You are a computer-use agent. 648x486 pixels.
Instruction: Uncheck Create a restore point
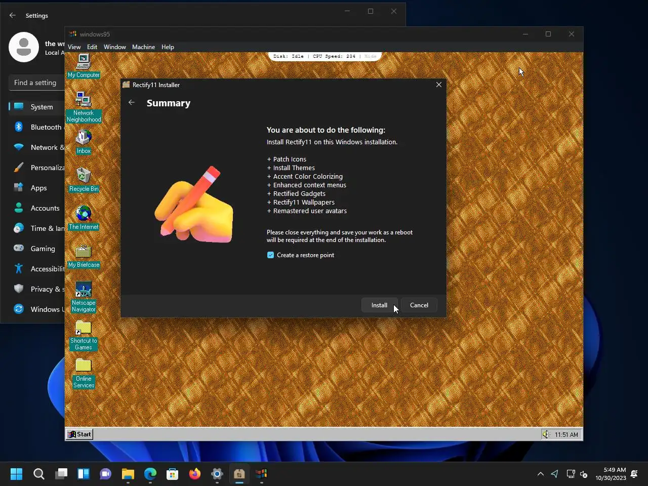270,255
